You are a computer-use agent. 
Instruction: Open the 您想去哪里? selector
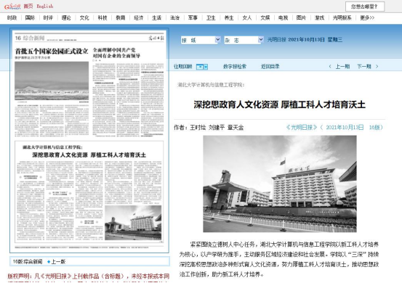coord(365,7)
